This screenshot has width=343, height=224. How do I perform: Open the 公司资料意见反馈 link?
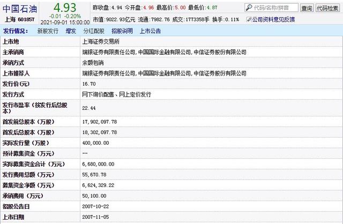coord(273,19)
